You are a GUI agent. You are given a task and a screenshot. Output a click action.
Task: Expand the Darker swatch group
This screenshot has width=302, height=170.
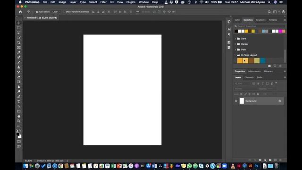click(235, 44)
